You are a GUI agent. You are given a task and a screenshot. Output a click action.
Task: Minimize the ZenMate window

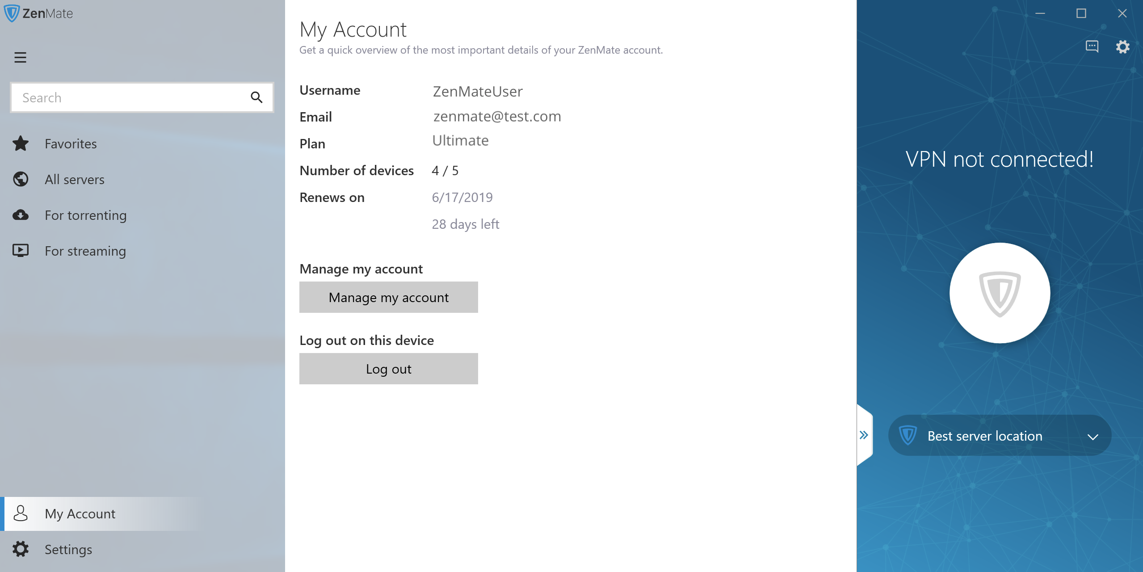pos(1040,13)
